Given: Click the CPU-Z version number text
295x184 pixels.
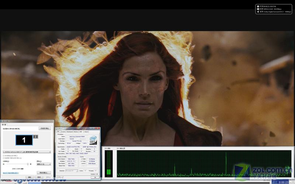Looking at the screenshot, I should (94, 174).
